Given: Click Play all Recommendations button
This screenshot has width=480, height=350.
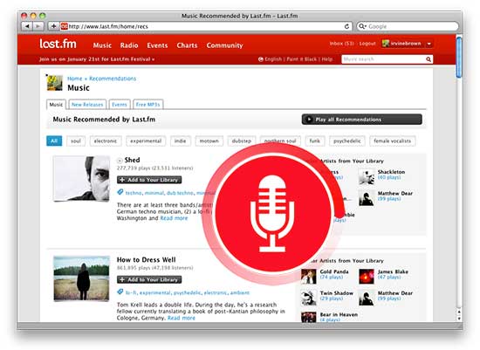Looking at the screenshot, I should click(362, 120).
